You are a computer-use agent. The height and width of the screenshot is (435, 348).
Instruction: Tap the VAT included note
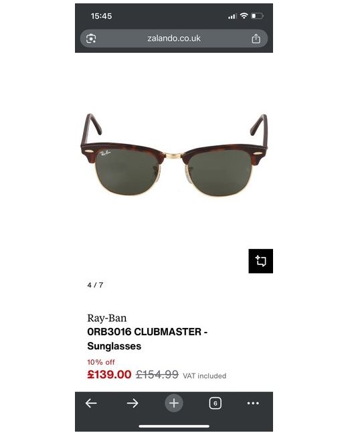(205, 376)
